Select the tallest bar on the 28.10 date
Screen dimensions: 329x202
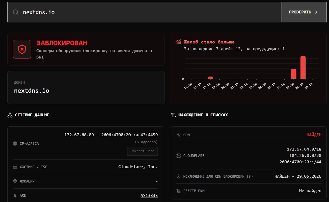click(303, 68)
